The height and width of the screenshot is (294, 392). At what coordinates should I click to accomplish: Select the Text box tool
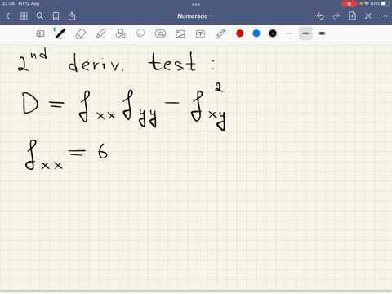(200, 33)
